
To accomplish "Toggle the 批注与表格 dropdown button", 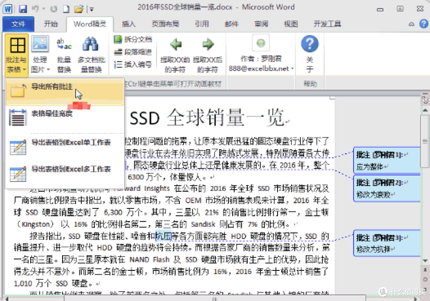I will coord(17,55).
